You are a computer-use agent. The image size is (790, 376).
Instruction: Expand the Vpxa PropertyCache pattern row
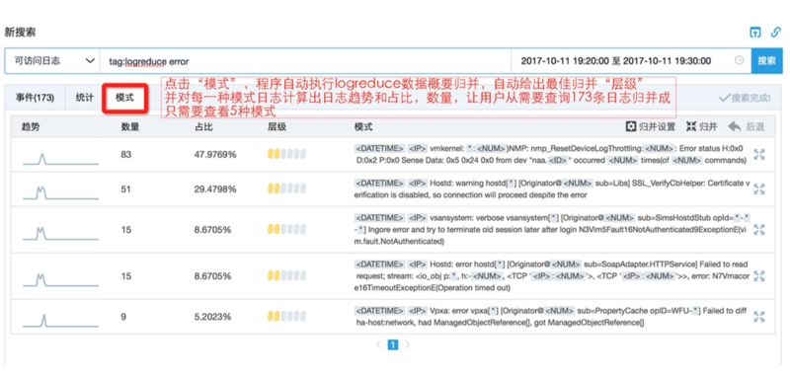[758, 317]
